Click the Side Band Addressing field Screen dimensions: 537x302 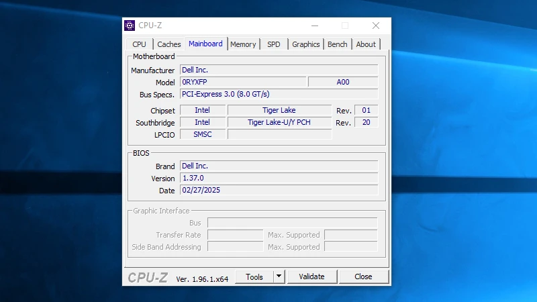[236, 247]
